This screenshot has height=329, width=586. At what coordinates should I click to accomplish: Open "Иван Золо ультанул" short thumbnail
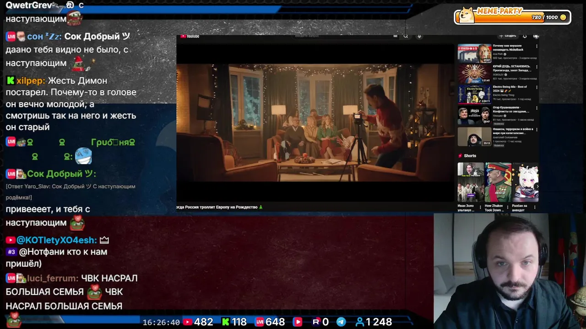(471, 182)
